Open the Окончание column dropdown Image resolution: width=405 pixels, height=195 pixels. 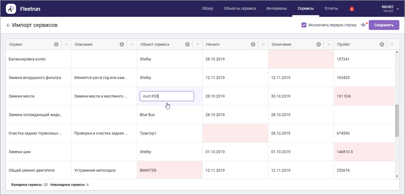(x=329, y=44)
